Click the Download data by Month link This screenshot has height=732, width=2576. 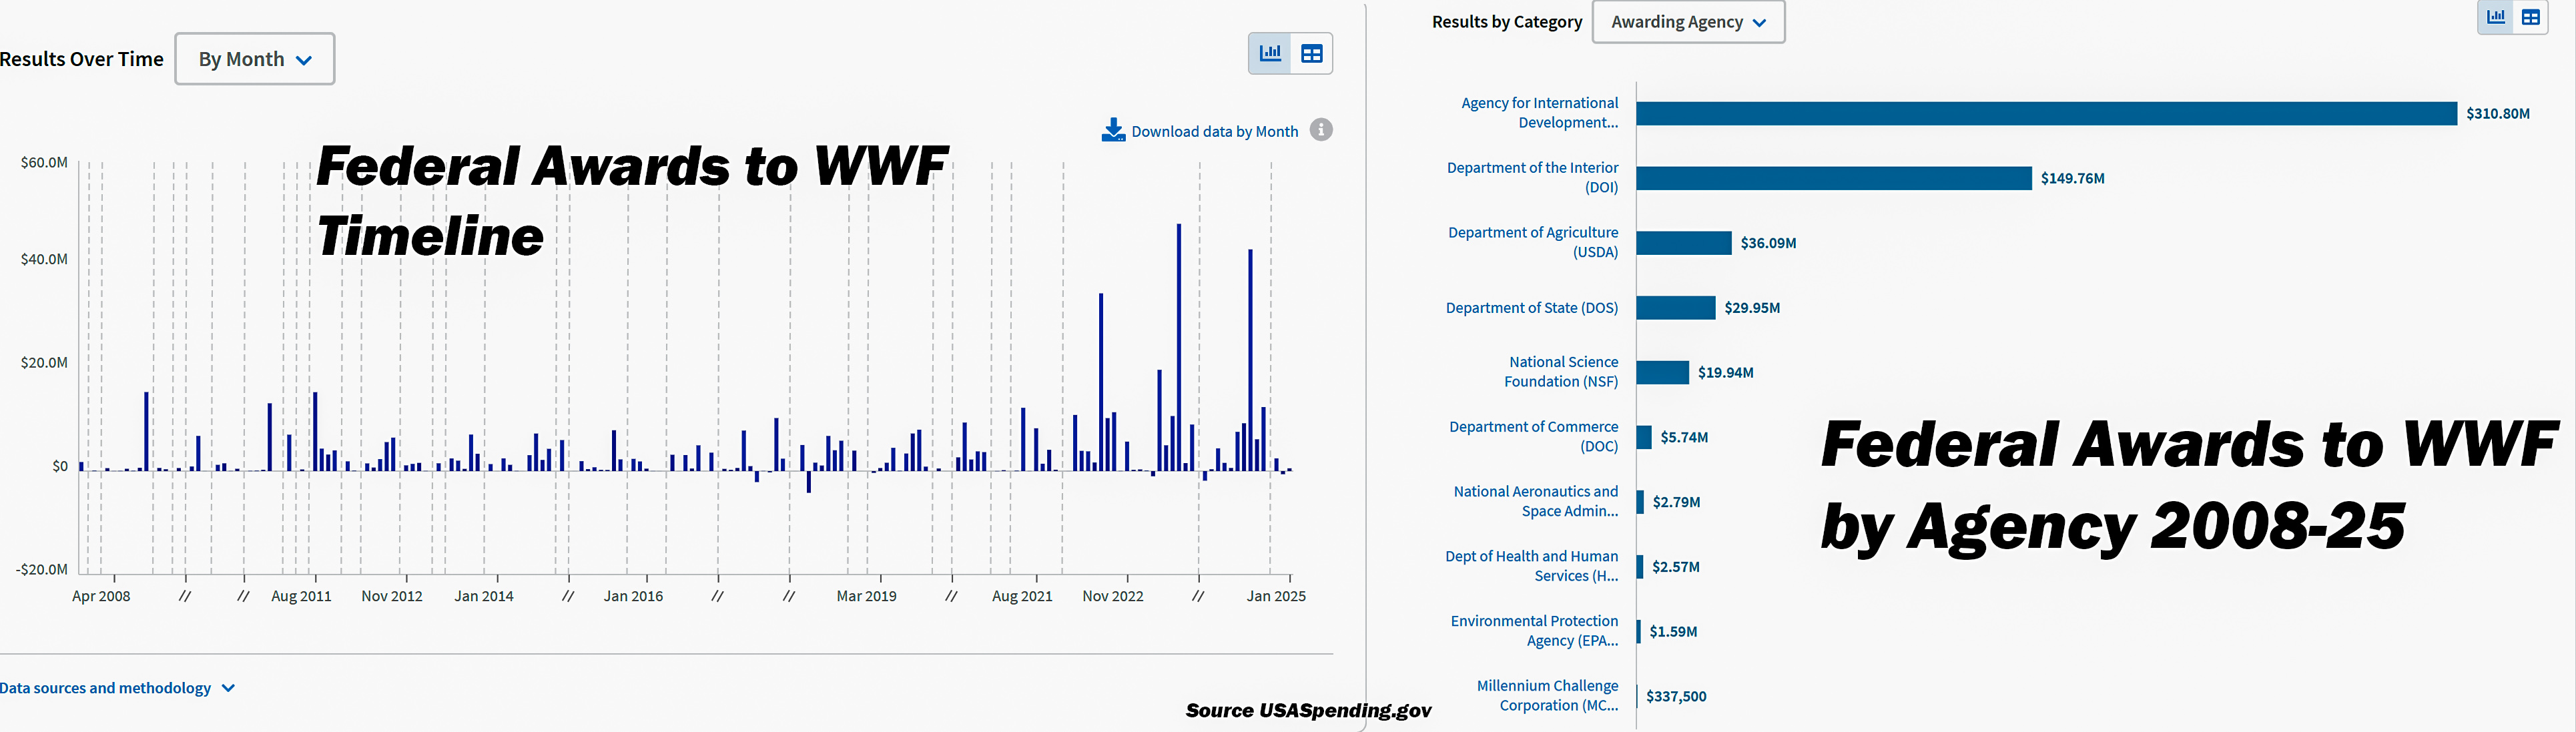(x=1214, y=132)
